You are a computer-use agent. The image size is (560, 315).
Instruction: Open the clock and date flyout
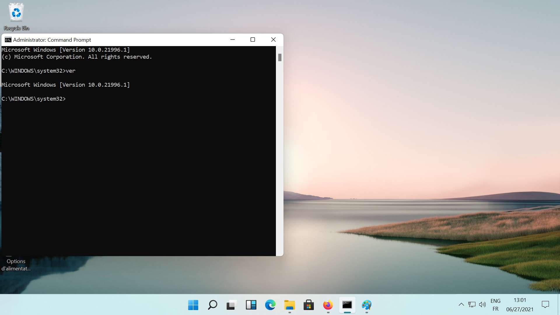tap(520, 304)
